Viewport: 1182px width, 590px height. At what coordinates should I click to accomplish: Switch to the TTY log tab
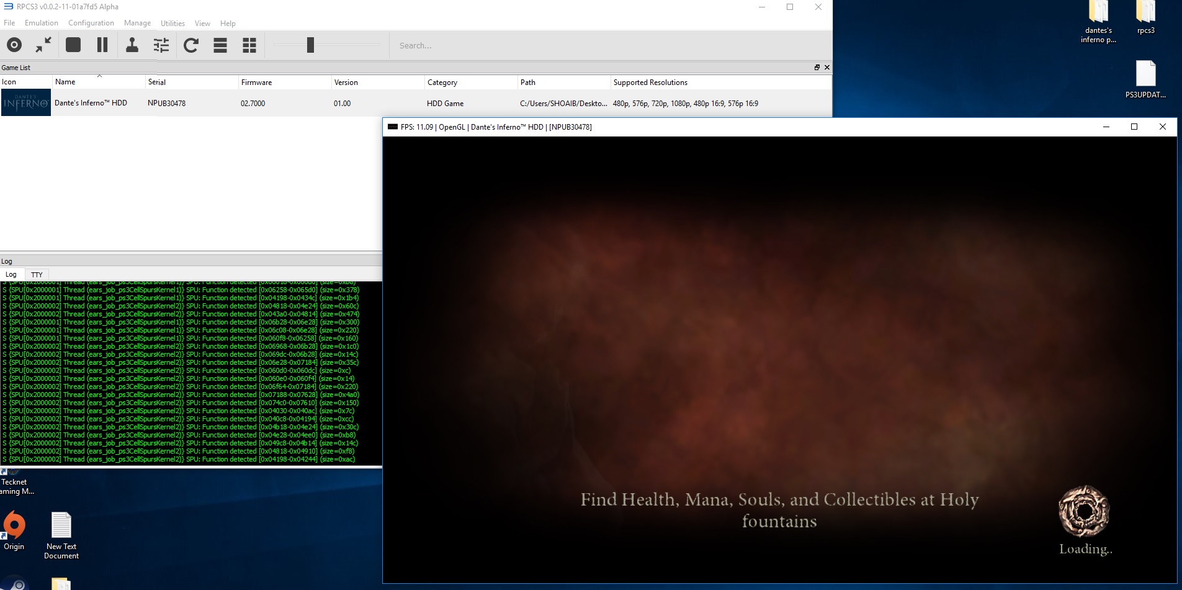(x=37, y=275)
